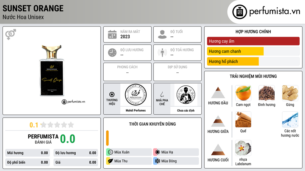Click the 2023 release year value
This screenshot has width=305, height=171.
[x=125, y=37]
